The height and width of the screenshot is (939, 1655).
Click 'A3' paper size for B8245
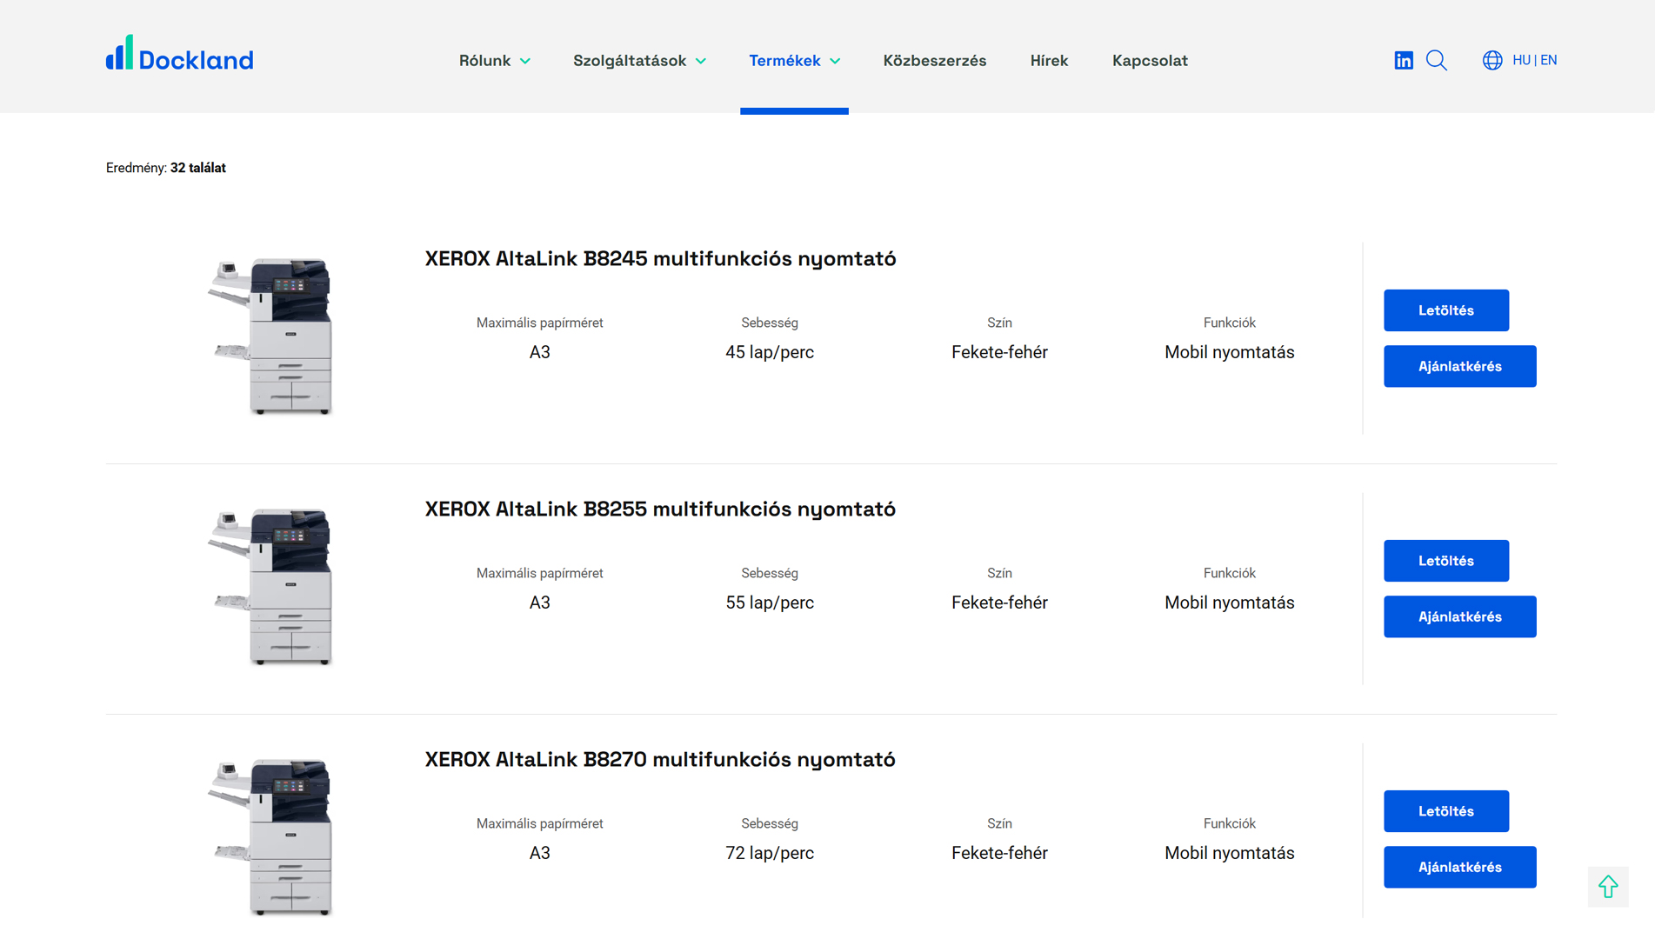click(540, 352)
